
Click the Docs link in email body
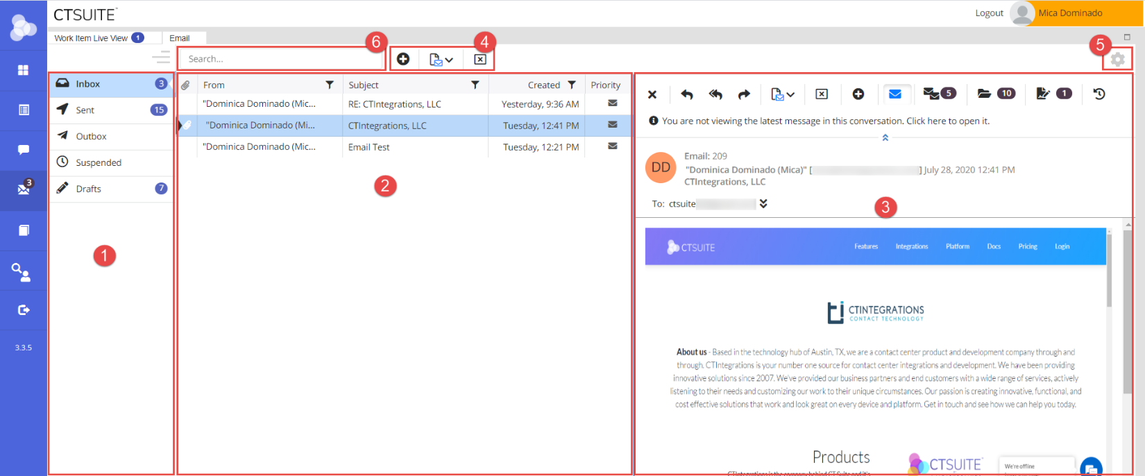coord(994,246)
